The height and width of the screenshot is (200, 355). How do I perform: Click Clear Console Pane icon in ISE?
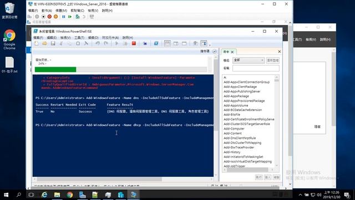(x=87, y=43)
